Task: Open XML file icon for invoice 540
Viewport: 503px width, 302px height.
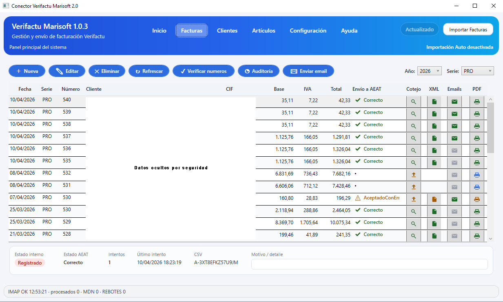Action: (x=434, y=102)
